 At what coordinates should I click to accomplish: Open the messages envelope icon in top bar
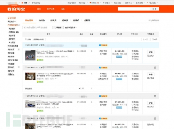pos(22,3)
